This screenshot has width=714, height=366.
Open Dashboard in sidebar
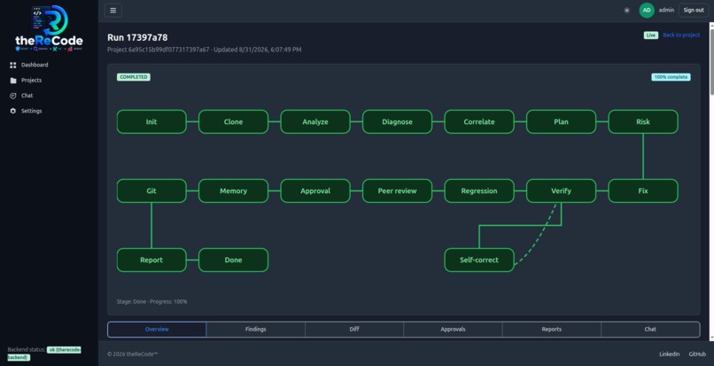[x=35, y=65]
